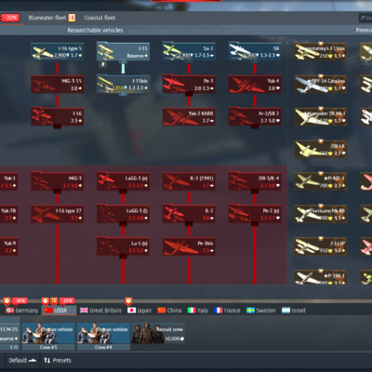Select premium Hampden TB Mk I card
Viewport: 372px width, 372px height.
[321, 116]
